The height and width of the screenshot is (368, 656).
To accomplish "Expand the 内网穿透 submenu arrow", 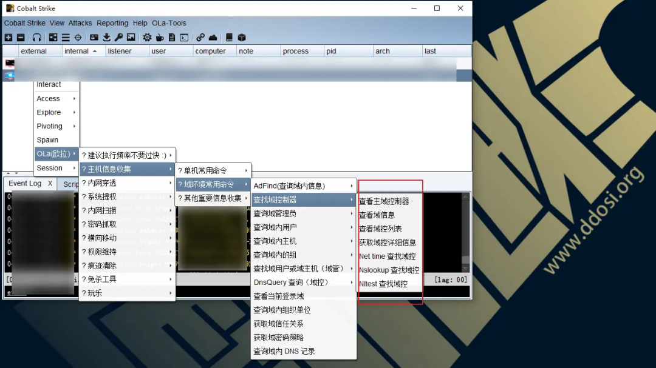I will point(171,183).
